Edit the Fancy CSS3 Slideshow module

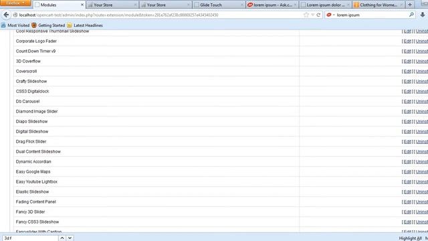click(407, 222)
